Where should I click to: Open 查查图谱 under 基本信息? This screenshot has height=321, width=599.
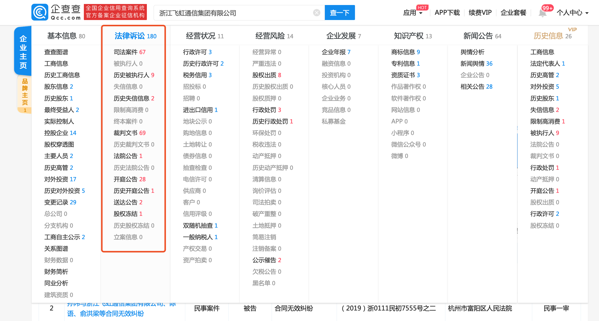click(x=56, y=52)
